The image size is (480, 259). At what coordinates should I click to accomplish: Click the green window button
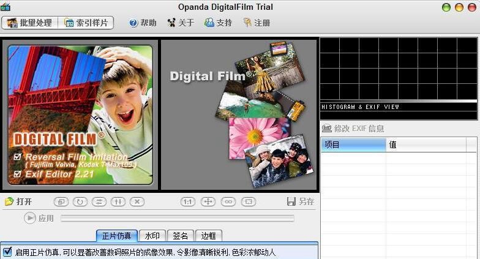coord(446,7)
